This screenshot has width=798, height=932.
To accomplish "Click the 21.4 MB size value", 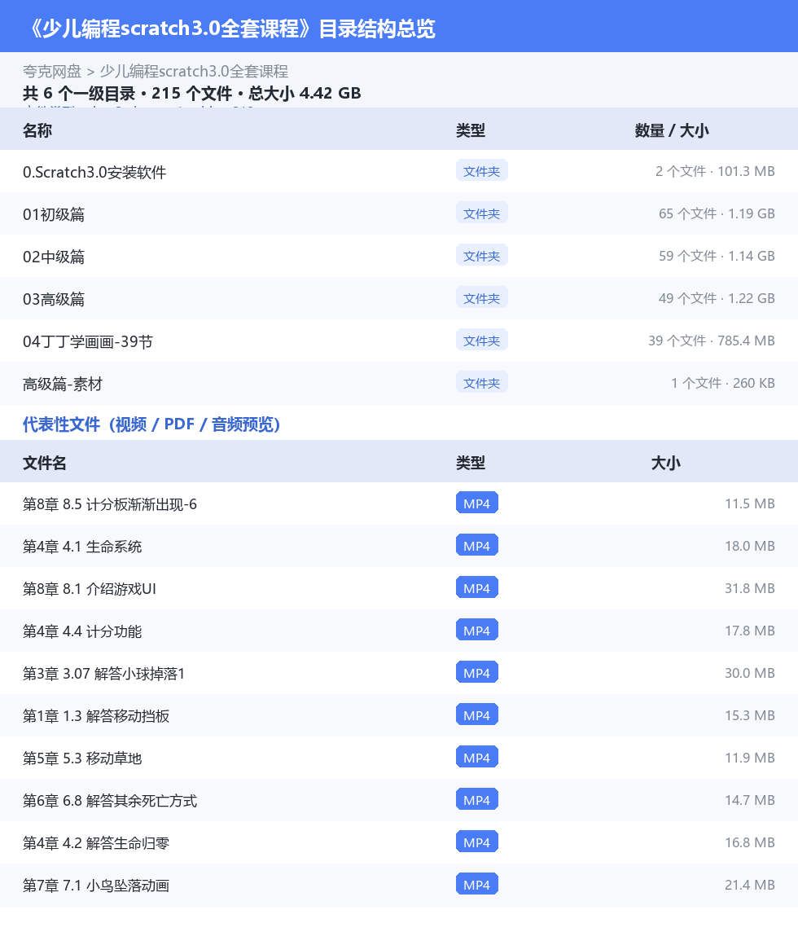I will click(x=750, y=885).
